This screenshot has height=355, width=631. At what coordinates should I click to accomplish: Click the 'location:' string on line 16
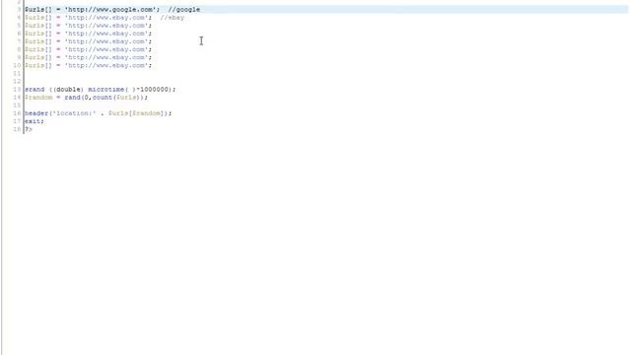(74, 113)
